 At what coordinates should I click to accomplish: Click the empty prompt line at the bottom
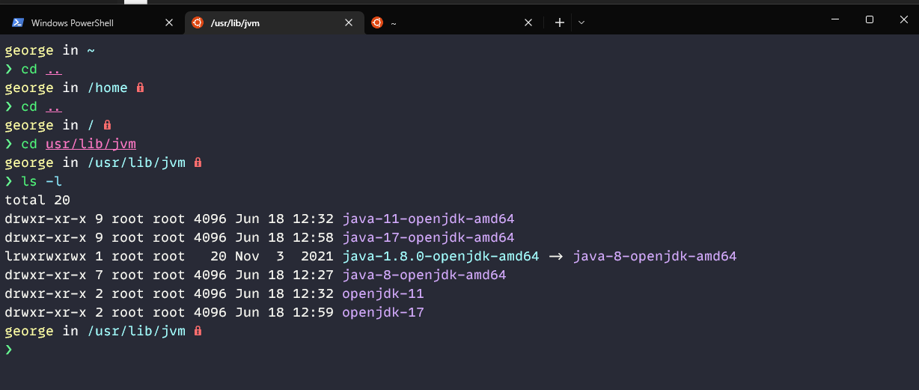[x=225, y=350]
